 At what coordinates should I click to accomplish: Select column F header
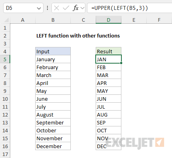(159, 20)
